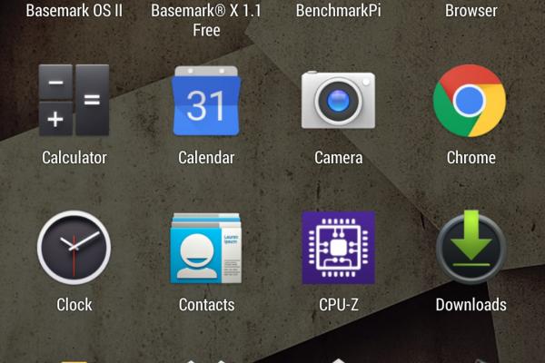Tap the Chrome text label
The image size is (545, 363).
click(x=471, y=158)
